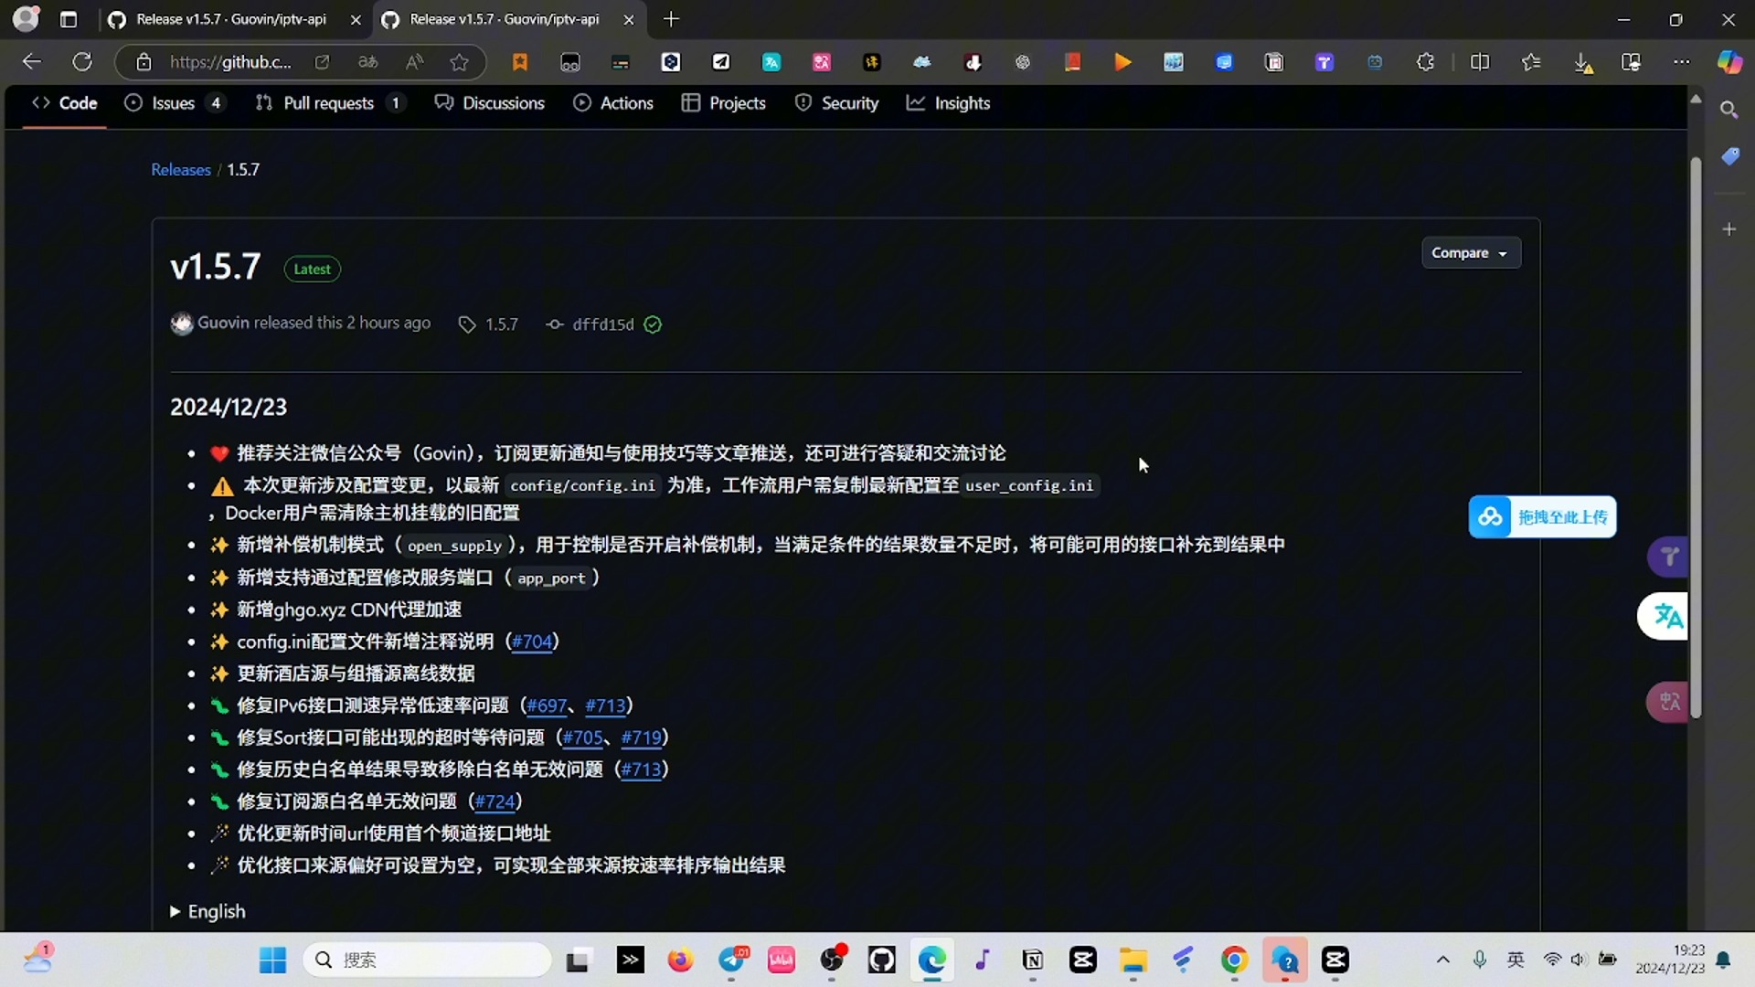The image size is (1755, 987).
Task: Click the orange bookmark extension icon
Action: 520,62
